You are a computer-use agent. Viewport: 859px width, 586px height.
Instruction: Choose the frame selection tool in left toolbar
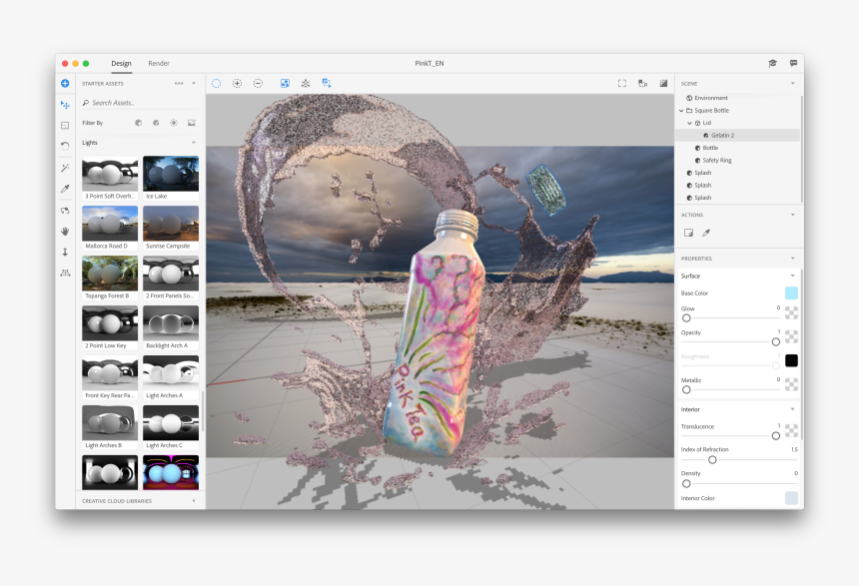pyautogui.click(x=65, y=126)
